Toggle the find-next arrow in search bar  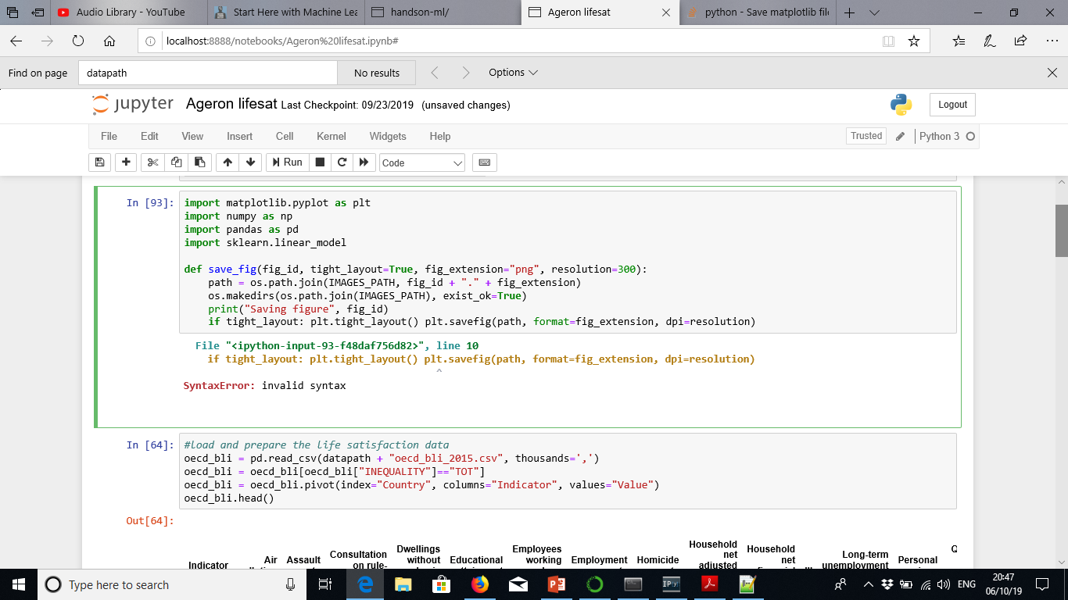click(464, 72)
